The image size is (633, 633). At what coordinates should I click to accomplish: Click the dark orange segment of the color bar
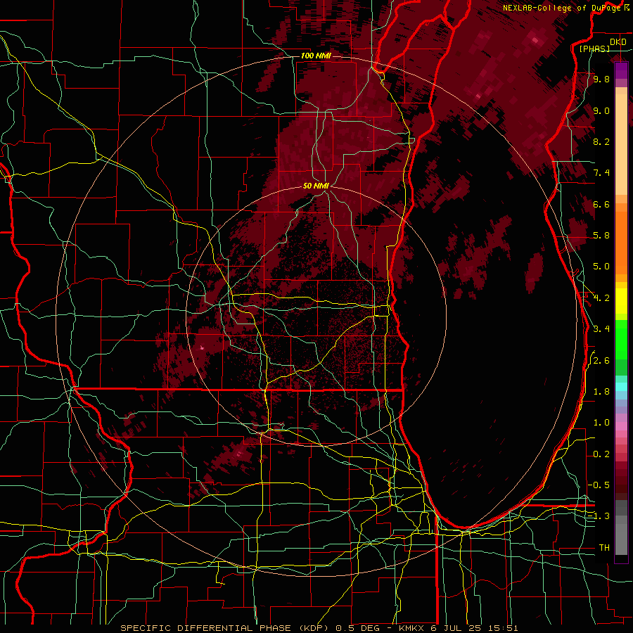pyautogui.click(x=621, y=242)
